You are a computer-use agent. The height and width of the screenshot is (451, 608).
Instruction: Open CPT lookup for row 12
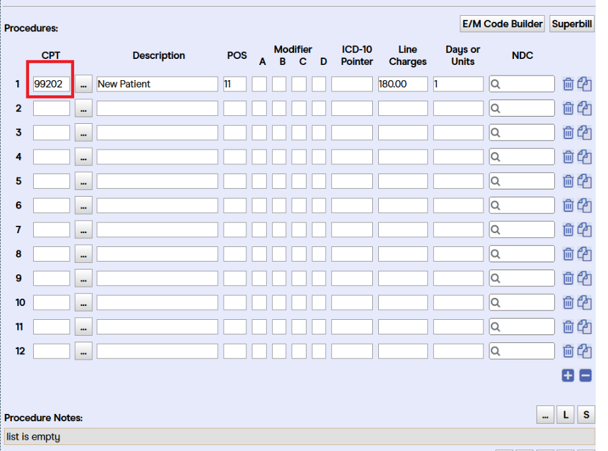(x=83, y=352)
